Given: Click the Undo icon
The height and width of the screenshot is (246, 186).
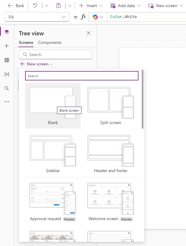Looking at the screenshot, I should pos(35,6).
